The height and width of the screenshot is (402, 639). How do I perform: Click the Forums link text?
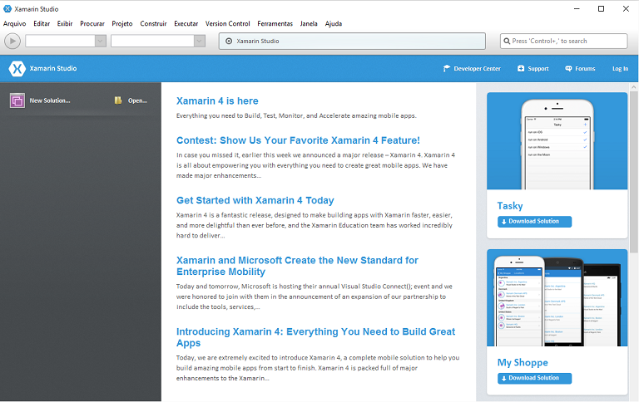pyautogui.click(x=585, y=68)
